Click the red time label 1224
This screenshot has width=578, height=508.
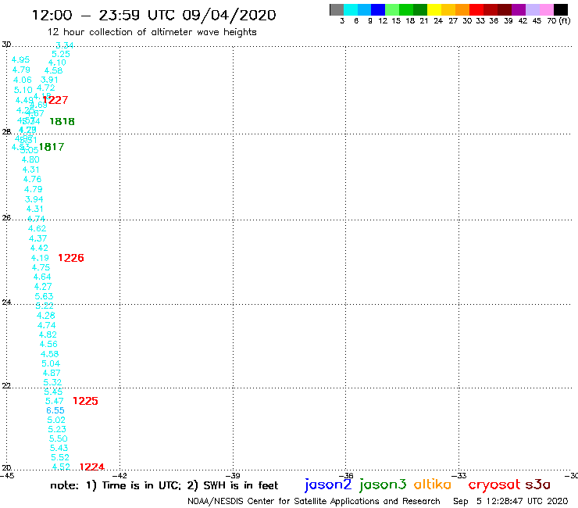pos(92,467)
